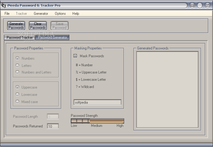Open the File menu
213x147 pixels.
pos(7,14)
